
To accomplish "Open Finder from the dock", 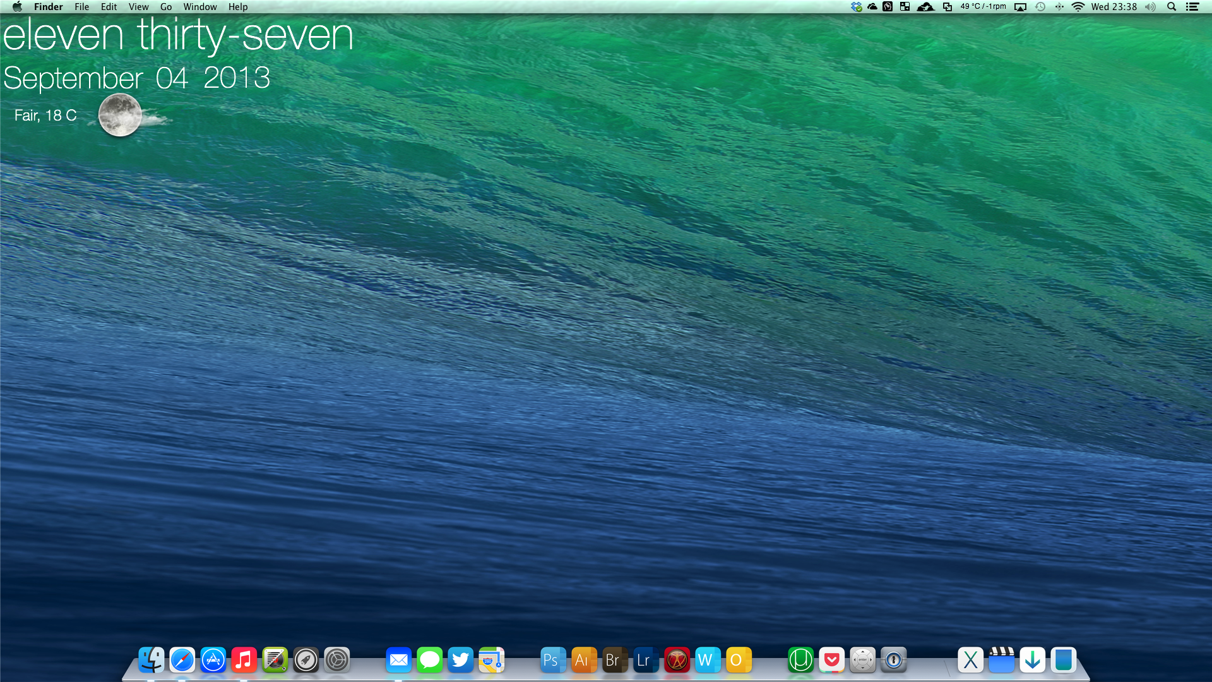I will click(x=151, y=660).
